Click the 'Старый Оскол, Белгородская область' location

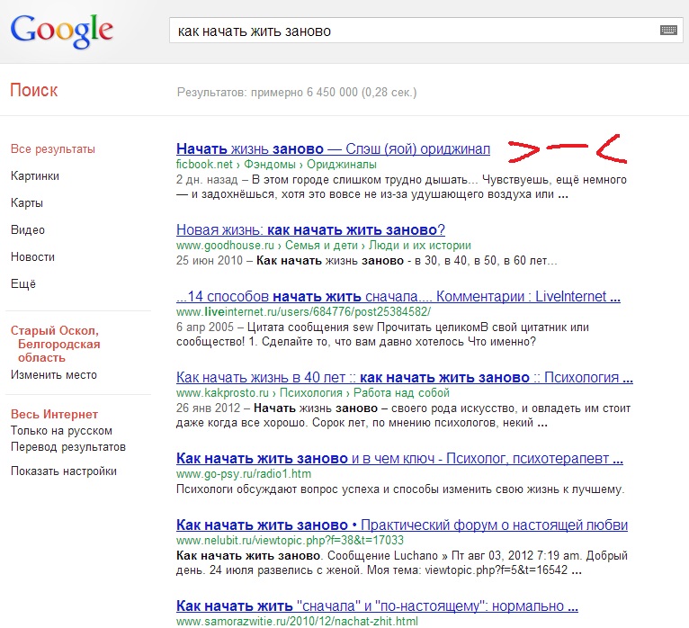click(56, 344)
